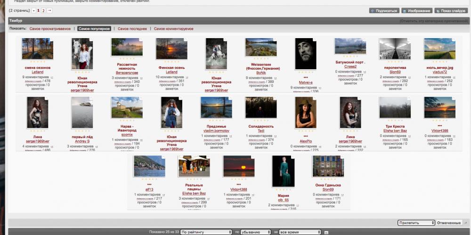Click the small OK button after 'все время'

coord(326,233)
